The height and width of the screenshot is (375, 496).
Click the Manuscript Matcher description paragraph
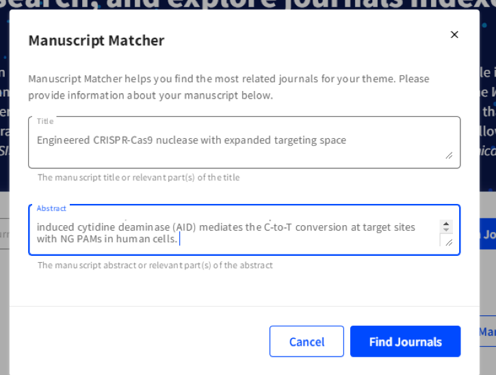(229, 87)
